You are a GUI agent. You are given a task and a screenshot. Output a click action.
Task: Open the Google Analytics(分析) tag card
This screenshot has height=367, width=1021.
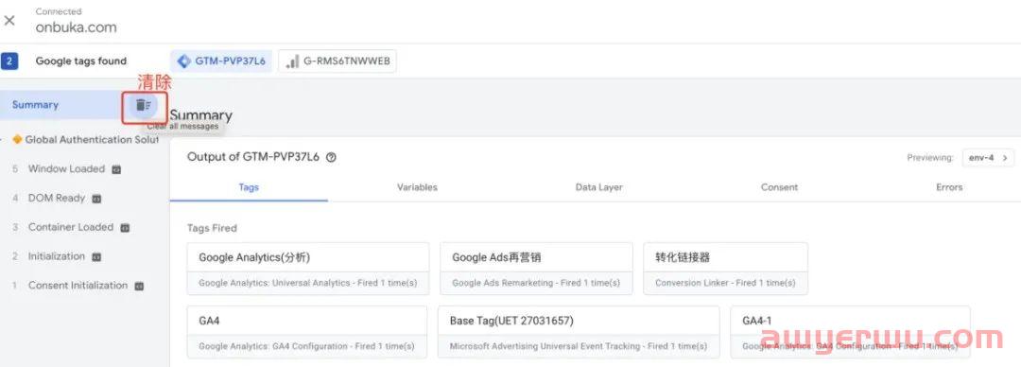click(308, 269)
